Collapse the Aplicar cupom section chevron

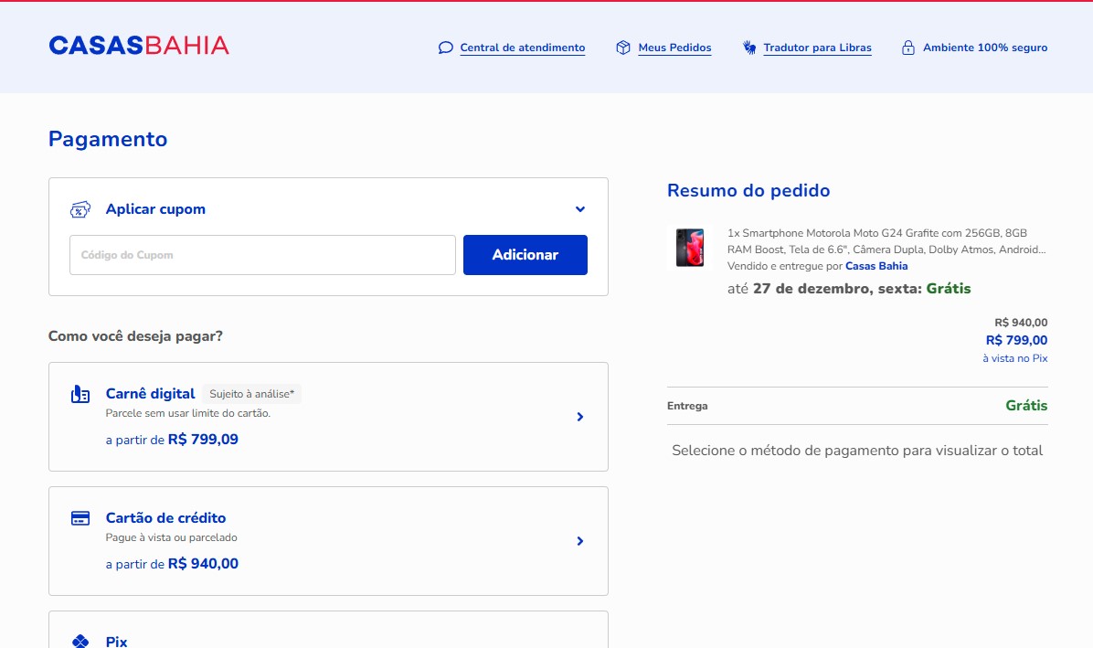pyautogui.click(x=580, y=209)
